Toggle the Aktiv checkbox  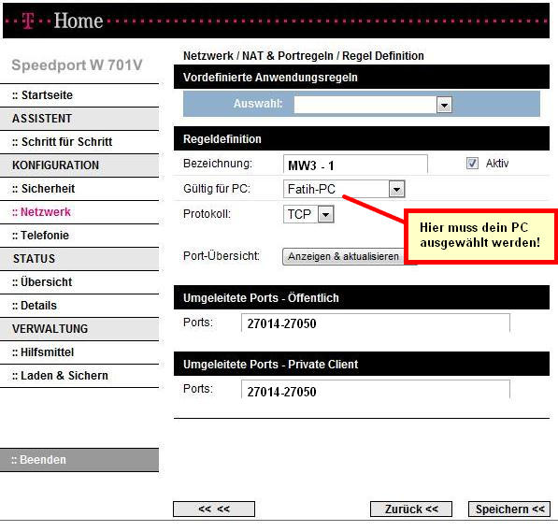472,164
